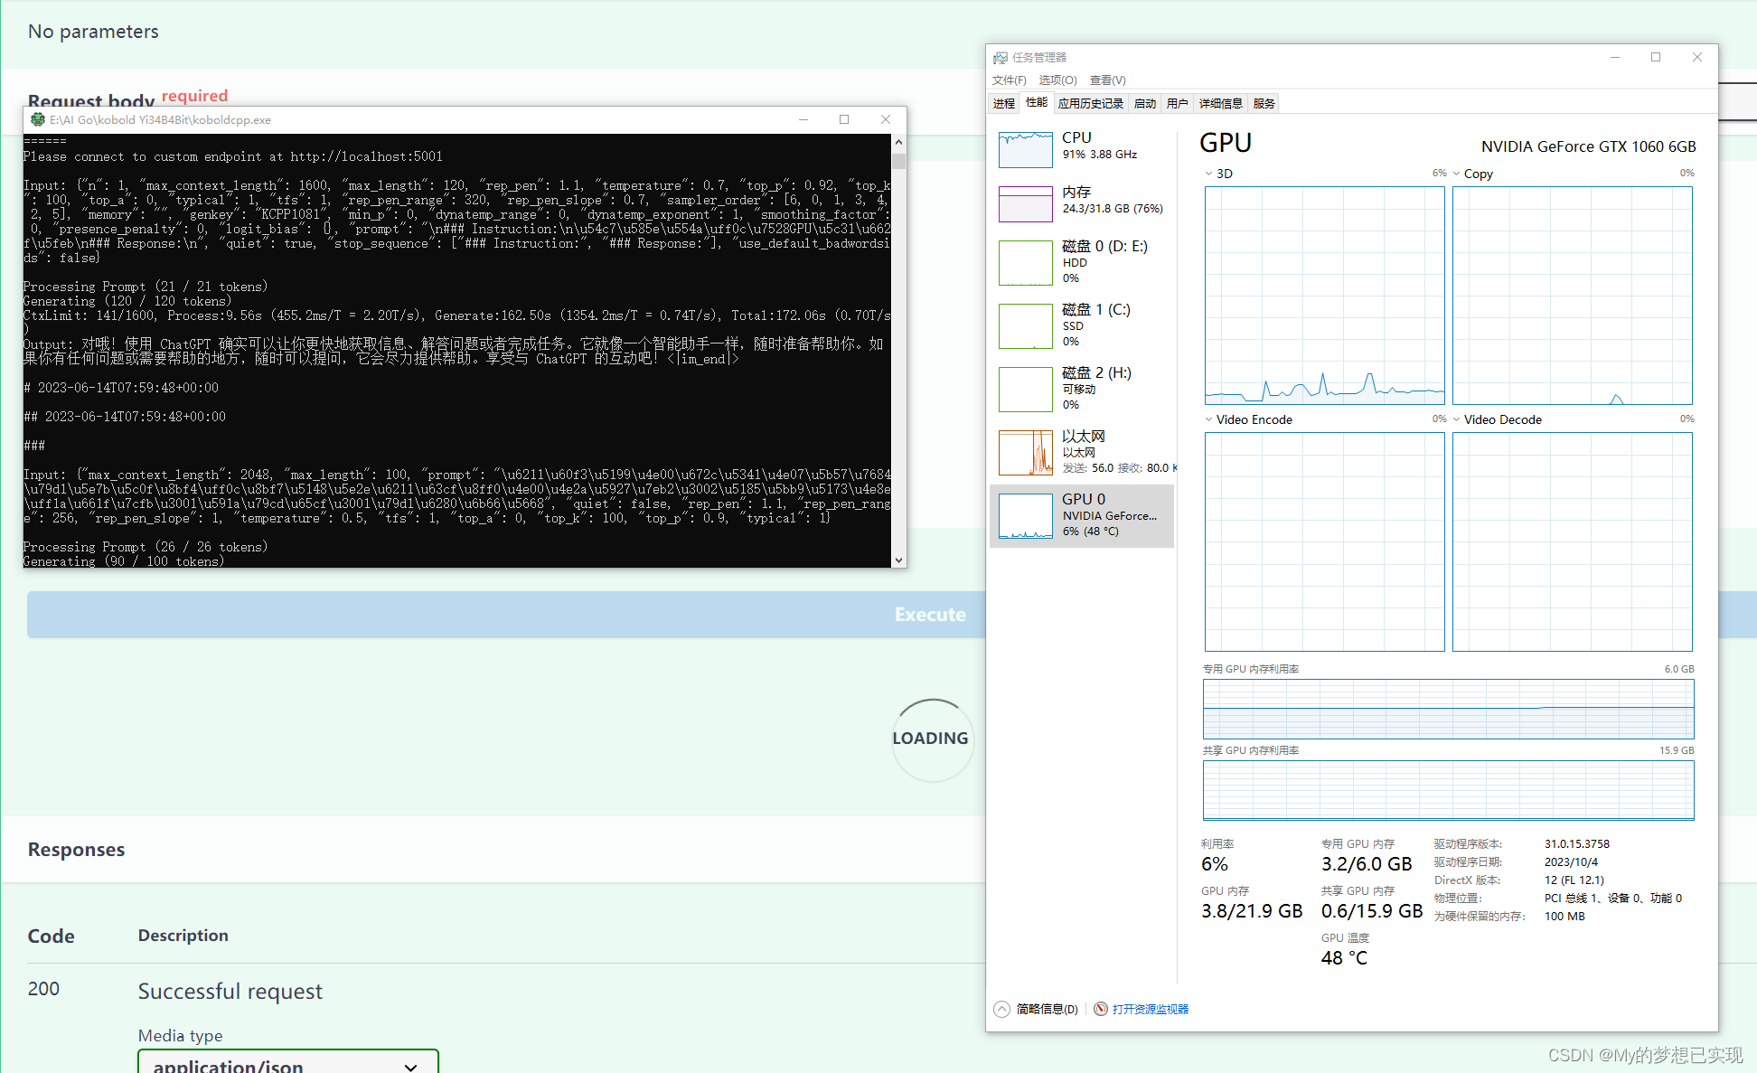Click the '3.8/21.9 GB' GPU memory value
The height and width of the screenshot is (1073, 1757).
coord(1252,911)
